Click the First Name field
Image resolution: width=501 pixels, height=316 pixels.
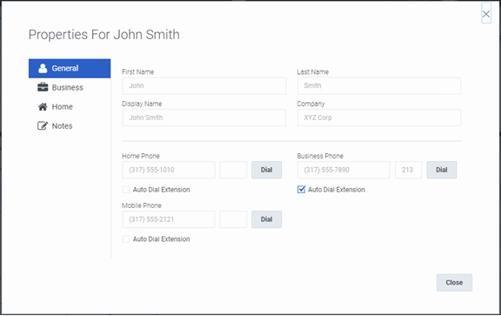204,85
